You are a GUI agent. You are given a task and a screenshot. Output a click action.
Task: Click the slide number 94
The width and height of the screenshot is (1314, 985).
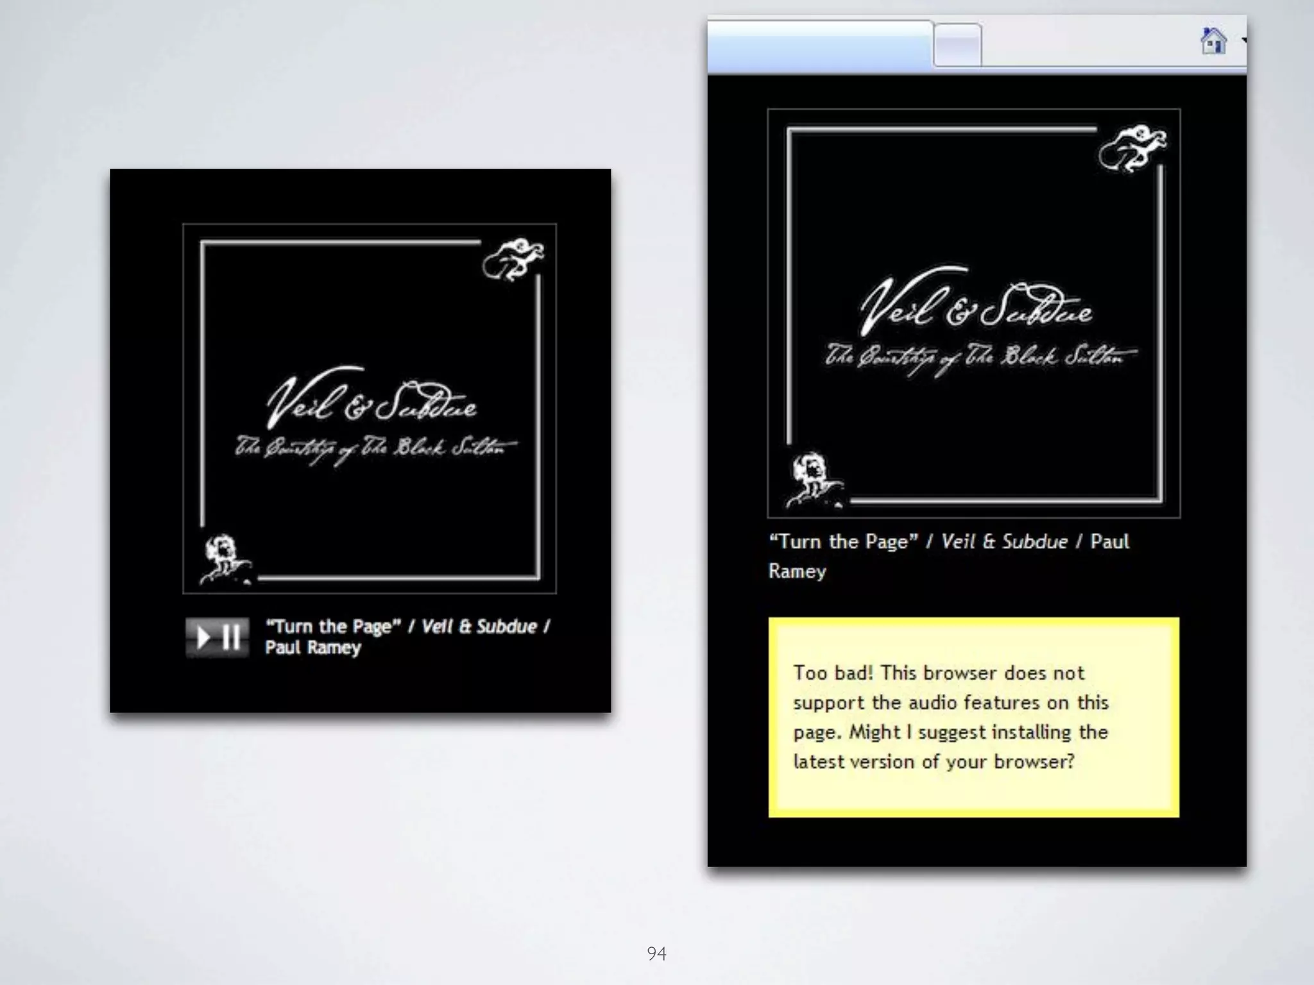pyautogui.click(x=656, y=954)
